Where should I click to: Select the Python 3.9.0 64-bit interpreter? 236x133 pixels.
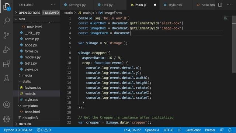(18, 130)
